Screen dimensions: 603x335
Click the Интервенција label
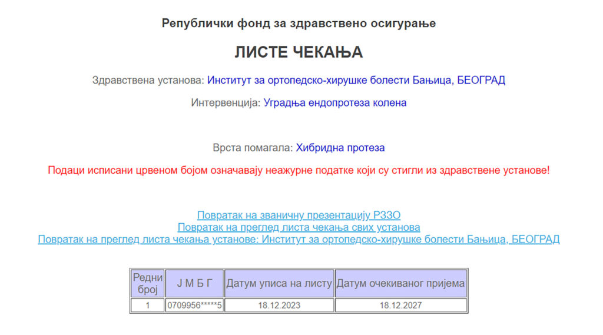click(x=225, y=102)
